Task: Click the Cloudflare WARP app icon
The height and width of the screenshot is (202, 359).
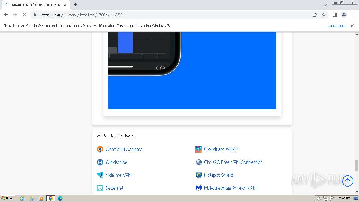Action: click(x=199, y=149)
